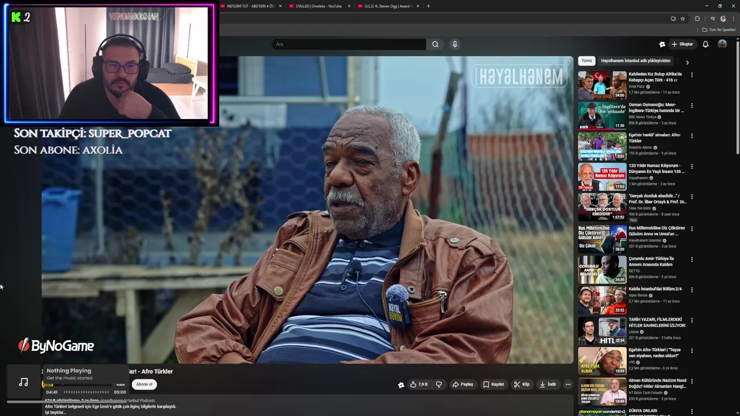Image resolution: width=740 pixels, height=416 pixels.
Task: Click the clip thanks icon beside like button
Action: click(401, 385)
